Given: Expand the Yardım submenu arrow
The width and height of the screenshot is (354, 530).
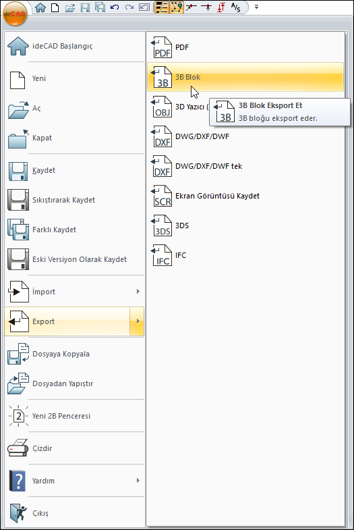Looking at the screenshot, I should pos(138,480).
